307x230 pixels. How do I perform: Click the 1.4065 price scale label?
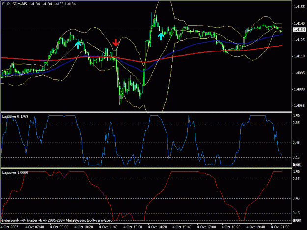pos(299,106)
